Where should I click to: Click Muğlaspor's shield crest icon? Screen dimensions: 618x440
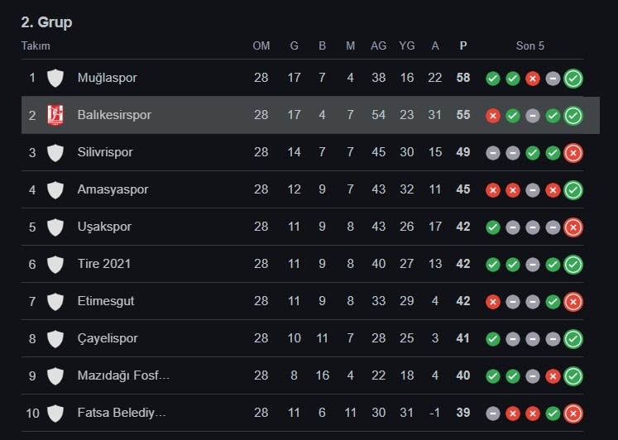pyautogui.click(x=55, y=78)
